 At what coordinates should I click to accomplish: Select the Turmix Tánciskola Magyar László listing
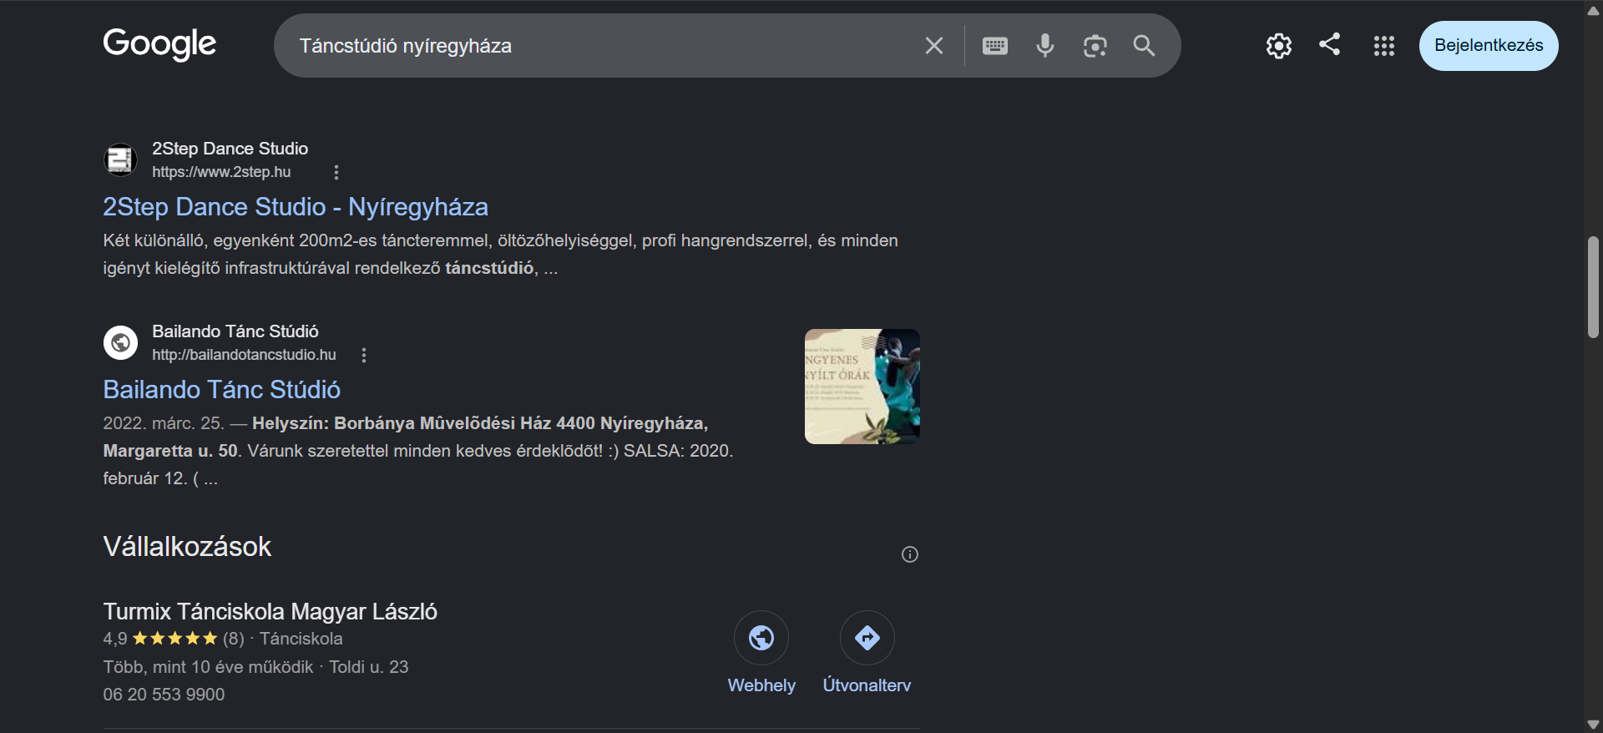270,612
